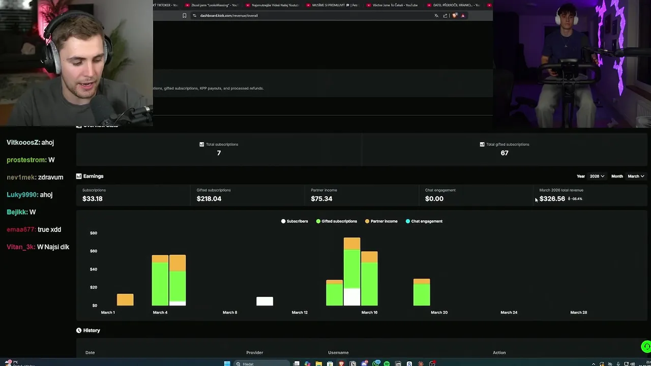Click the -38.4% revenue change badge

click(x=575, y=199)
